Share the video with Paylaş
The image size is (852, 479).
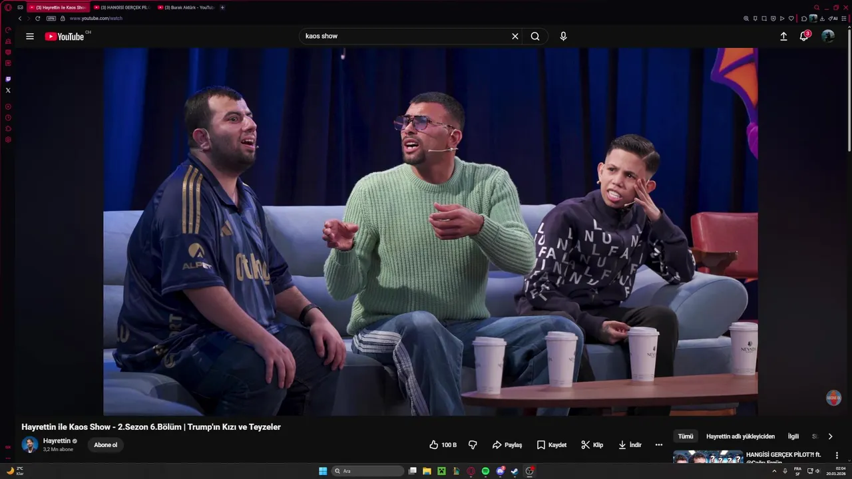(507, 445)
